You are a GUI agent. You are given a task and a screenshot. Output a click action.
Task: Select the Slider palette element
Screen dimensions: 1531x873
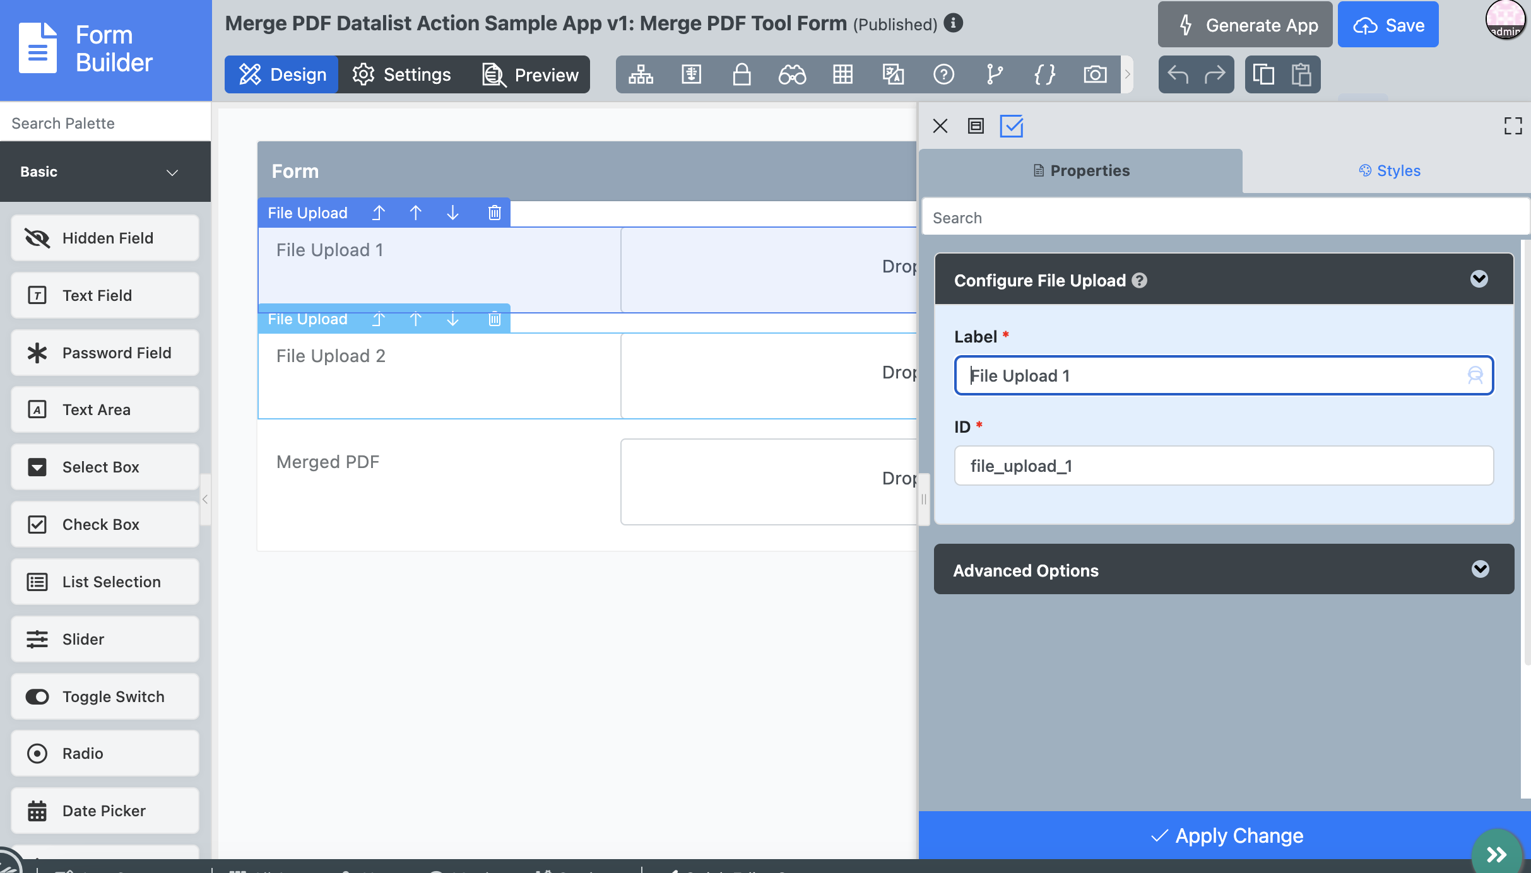pyautogui.click(x=105, y=639)
